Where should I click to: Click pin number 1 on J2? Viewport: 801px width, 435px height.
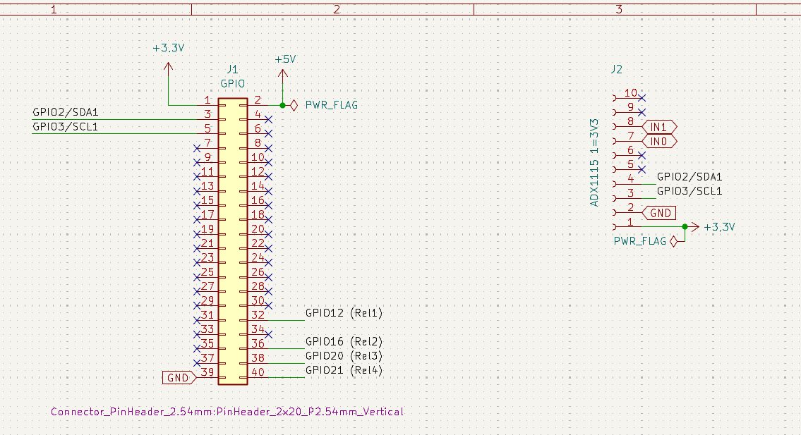(630, 222)
